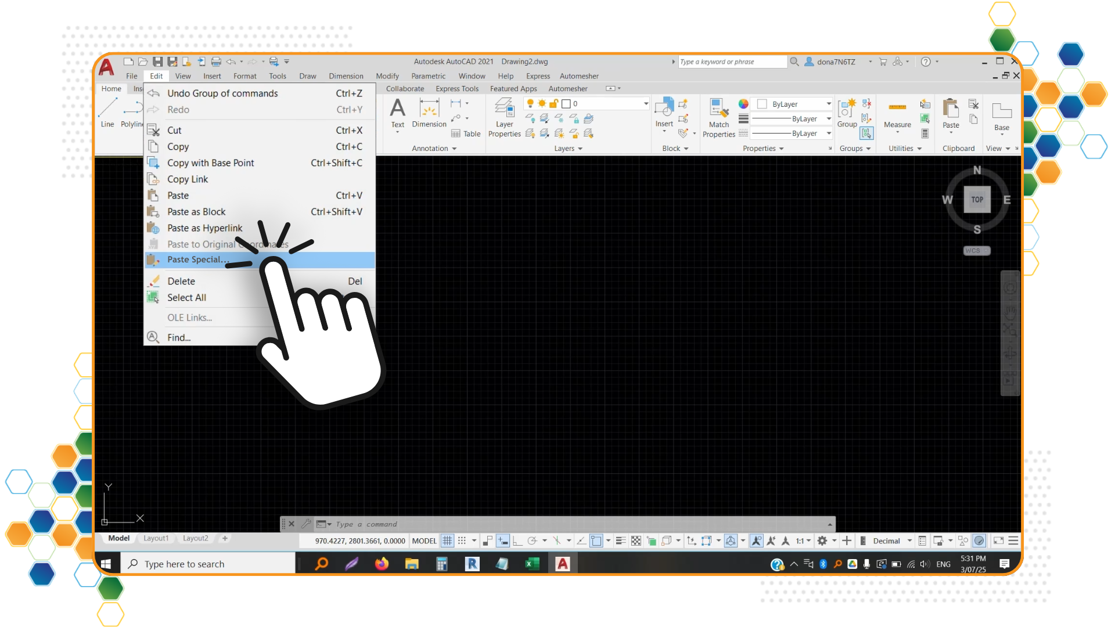Expand the Layers panel
The image size is (1115, 627).
click(x=568, y=149)
